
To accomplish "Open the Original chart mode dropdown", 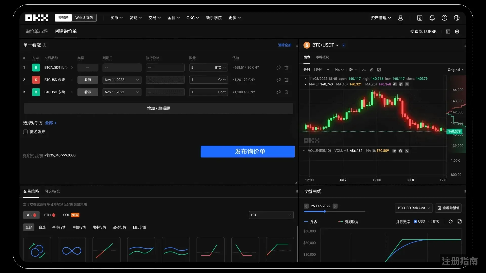I will [456, 70].
